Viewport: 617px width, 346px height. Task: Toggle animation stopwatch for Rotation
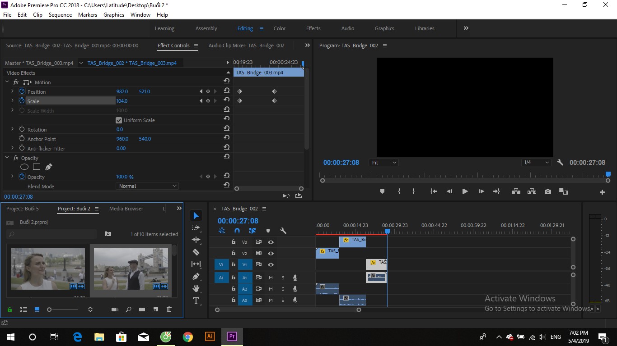coord(22,129)
